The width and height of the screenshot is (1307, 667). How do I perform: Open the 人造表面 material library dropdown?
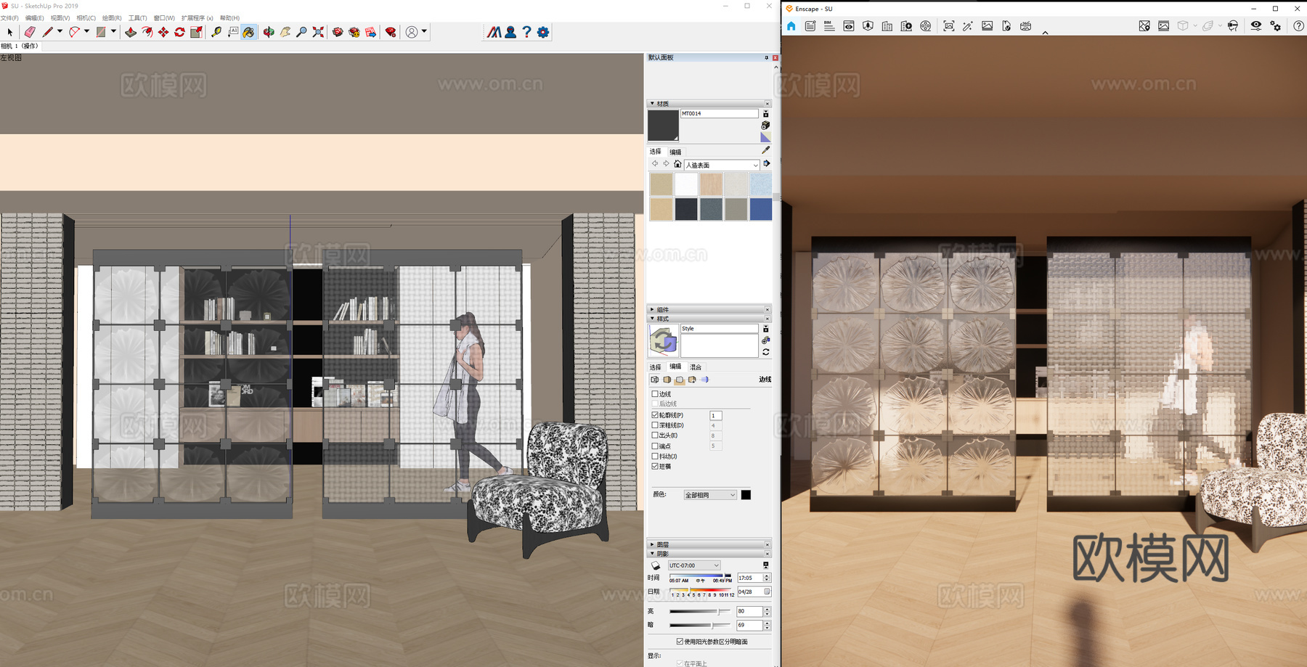click(x=722, y=165)
